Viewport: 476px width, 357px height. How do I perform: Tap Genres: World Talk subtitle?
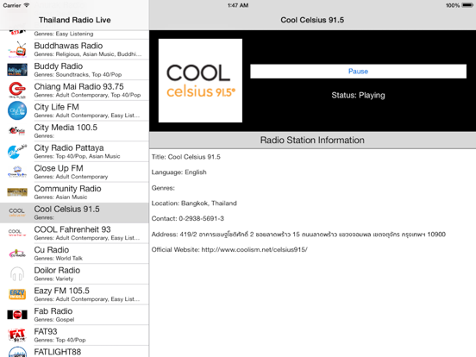[x=59, y=259]
